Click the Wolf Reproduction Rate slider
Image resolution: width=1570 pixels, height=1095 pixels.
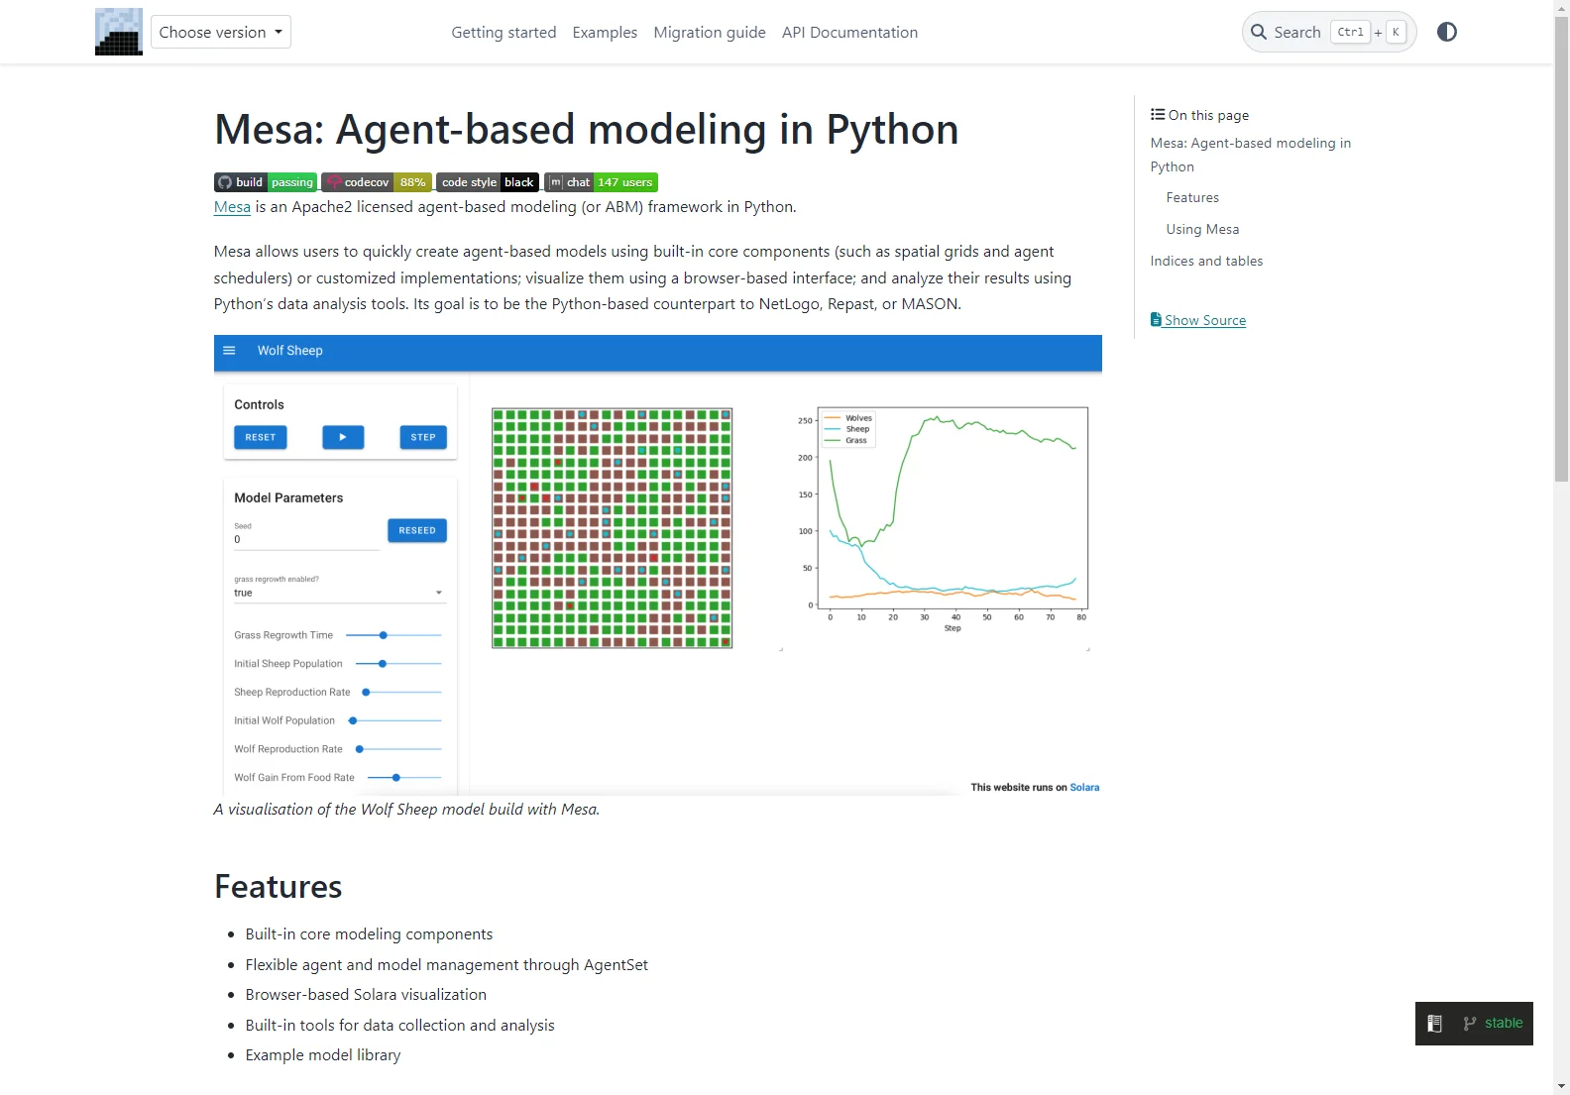point(398,749)
